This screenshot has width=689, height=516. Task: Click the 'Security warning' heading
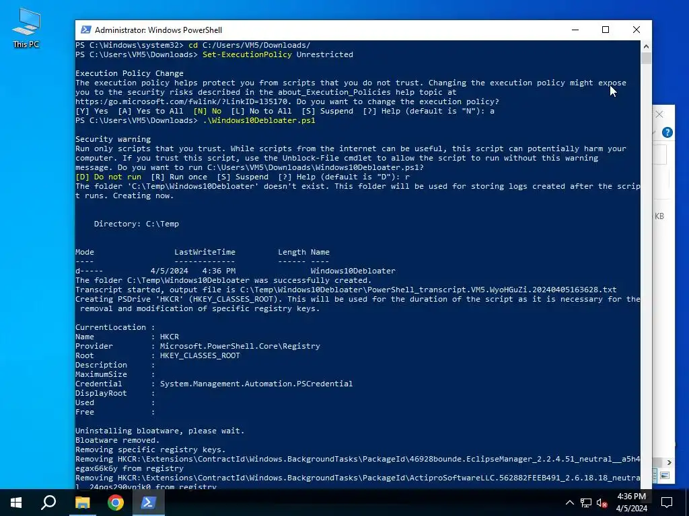[113, 139]
